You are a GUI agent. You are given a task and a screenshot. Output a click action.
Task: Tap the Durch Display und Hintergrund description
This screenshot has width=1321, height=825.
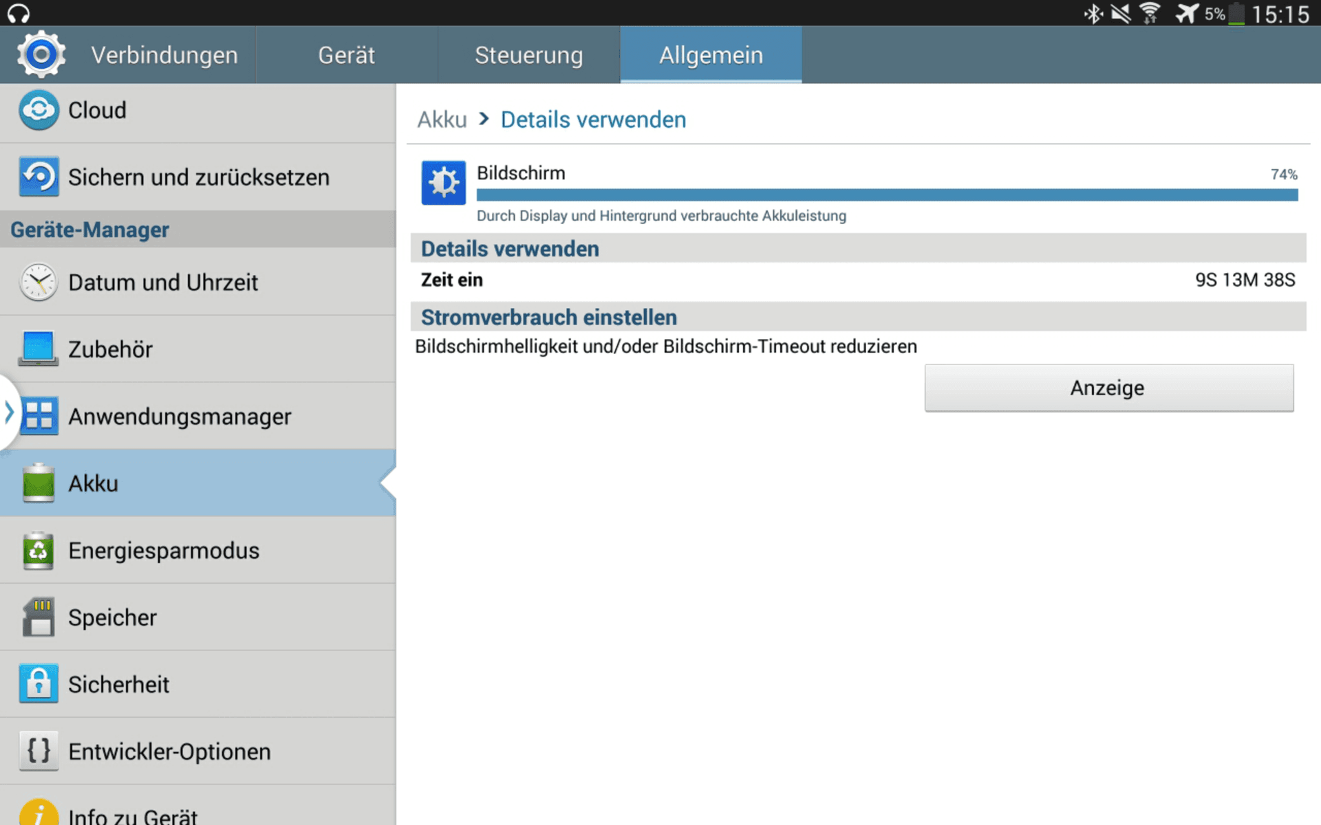click(x=661, y=216)
